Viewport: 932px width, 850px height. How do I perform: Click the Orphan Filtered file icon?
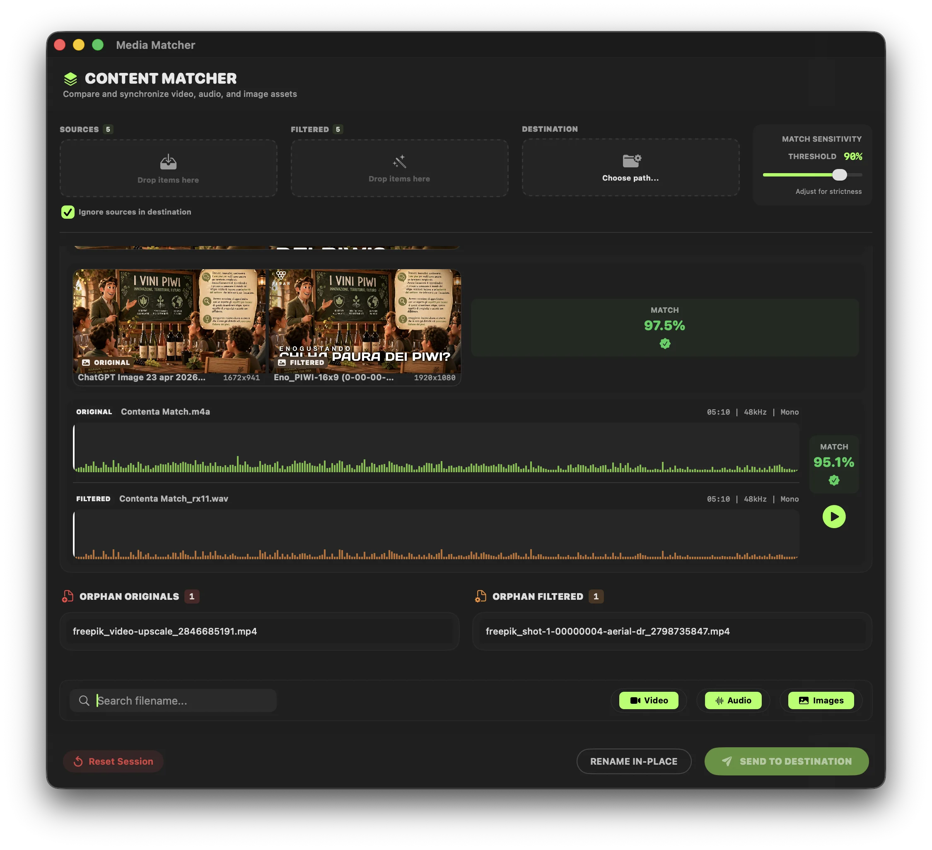(481, 596)
